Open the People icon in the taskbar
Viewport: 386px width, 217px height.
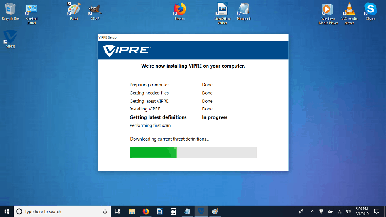pyautogui.click(x=301, y=211)
